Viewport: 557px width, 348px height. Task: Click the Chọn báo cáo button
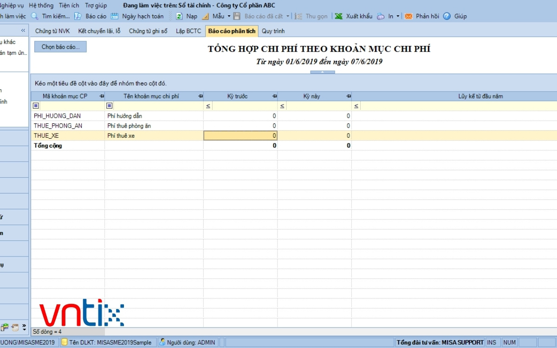click(60, 47)
